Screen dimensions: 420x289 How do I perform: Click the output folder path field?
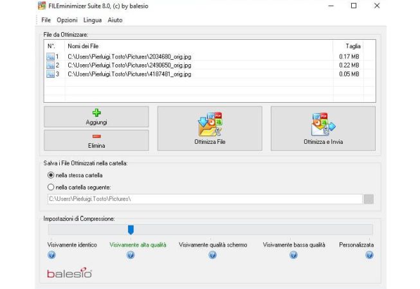coord(205,199)
